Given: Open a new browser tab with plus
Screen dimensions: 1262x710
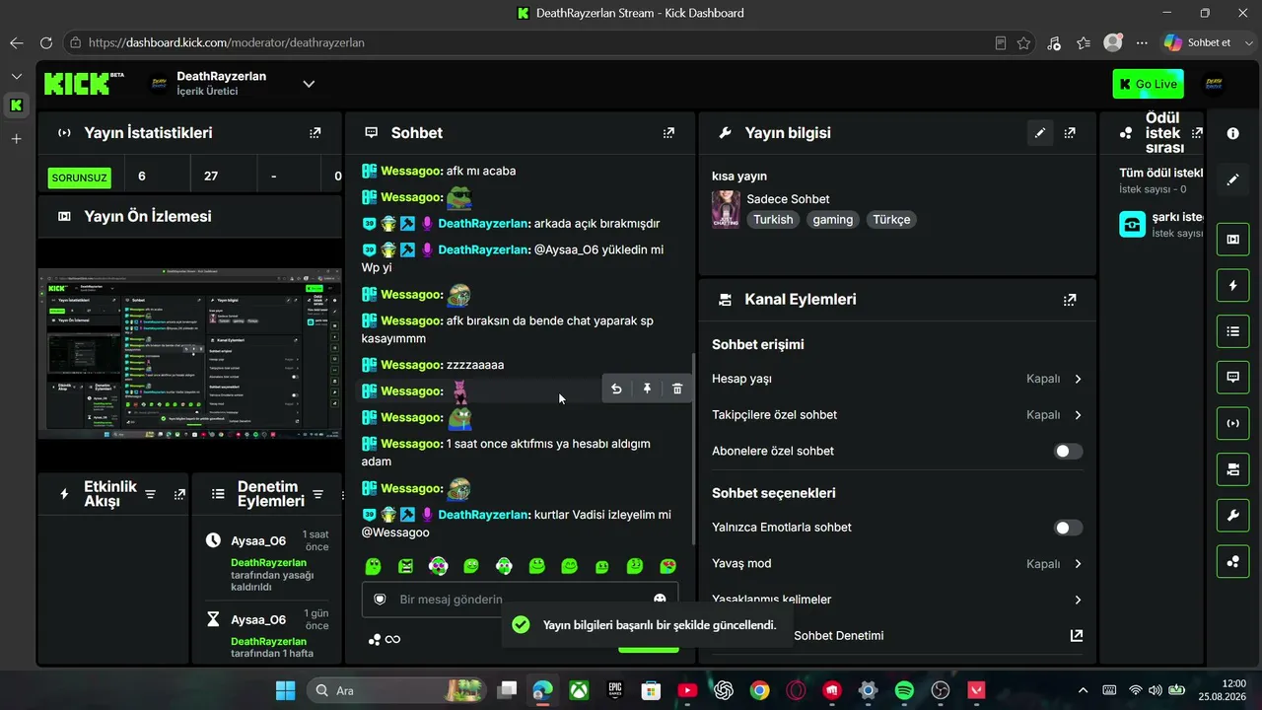Looking at the screenshot, I should click(x=16, y=139).
